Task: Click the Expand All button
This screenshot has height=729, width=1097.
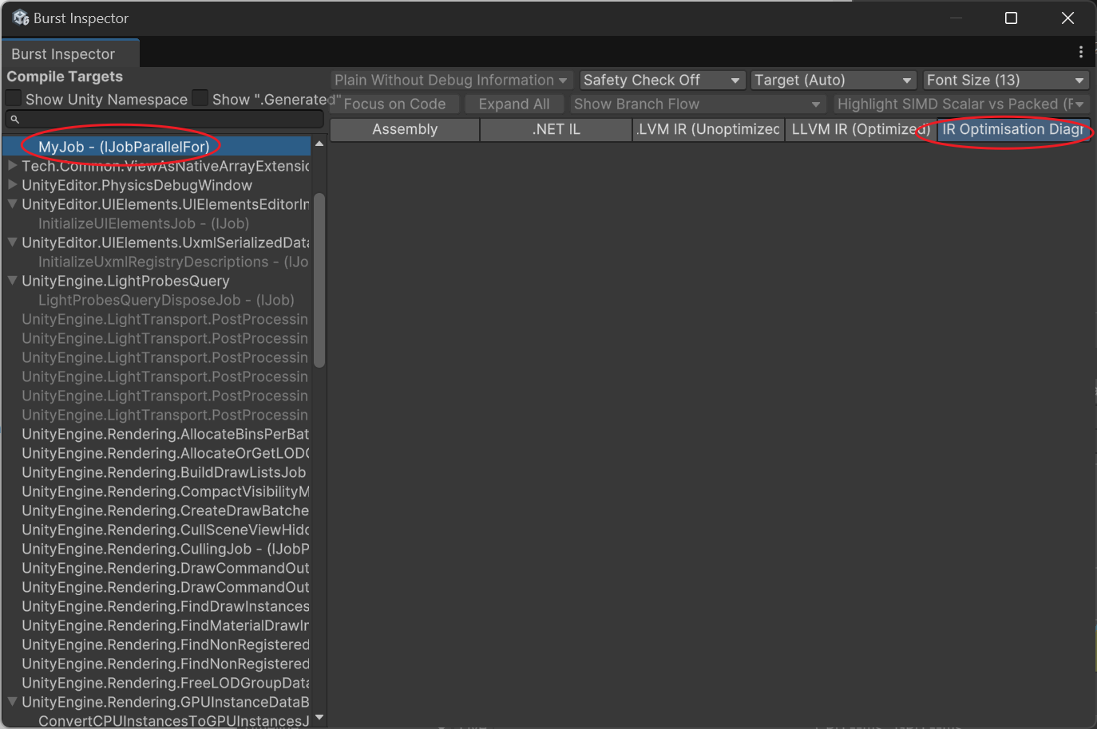Action: click(x=513, y=104)
